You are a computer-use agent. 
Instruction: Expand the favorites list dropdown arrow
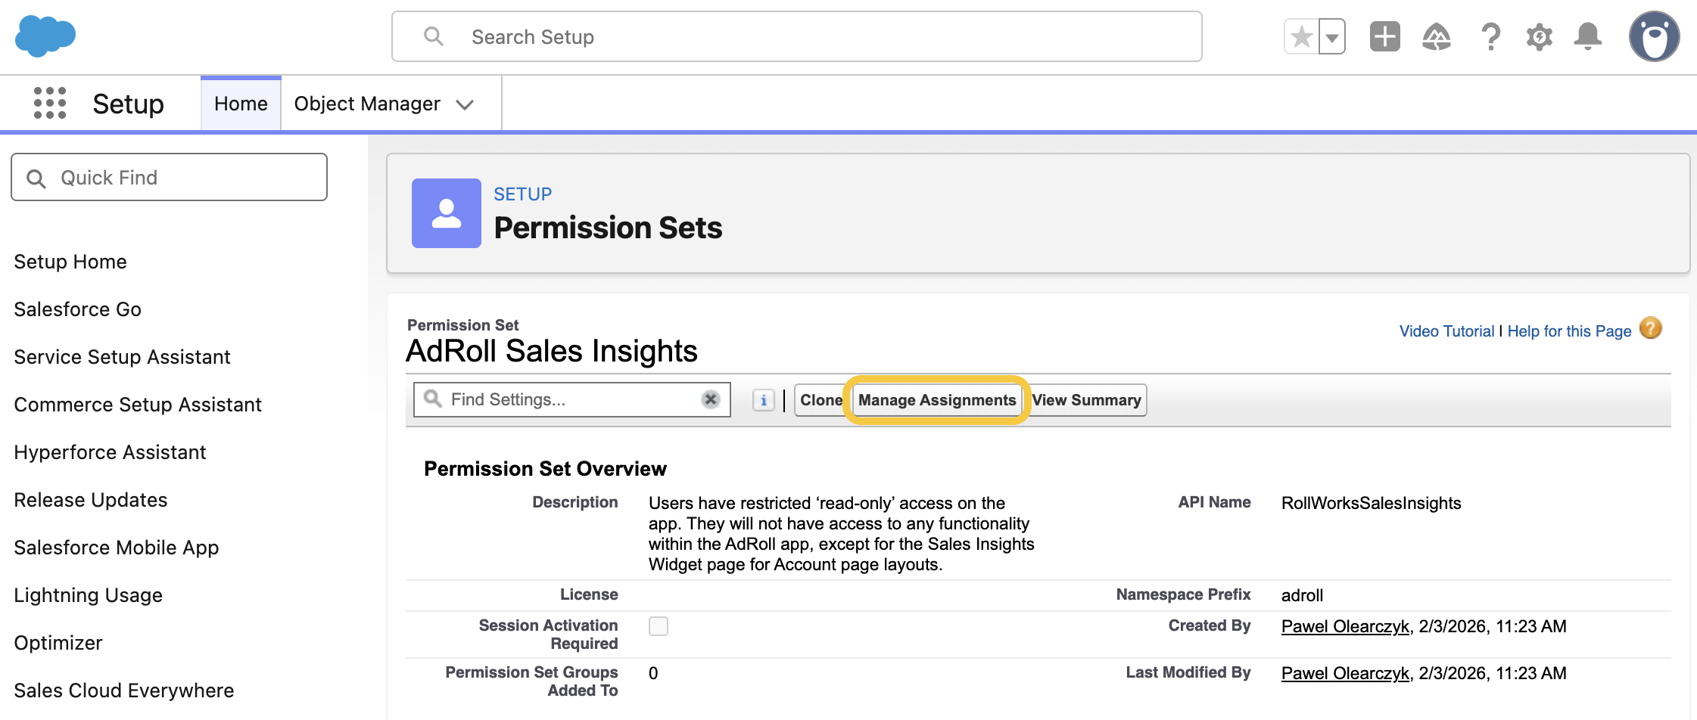1332,36
